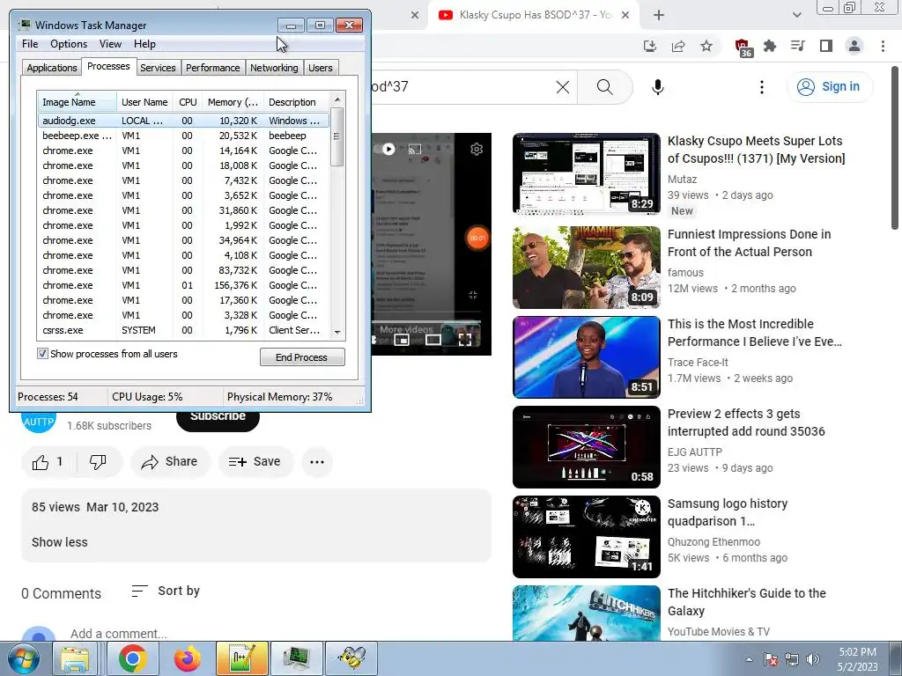Image resolution: width=902 pixels, height=676 pixels.
Task: Open the ad blocker extension showing 36
Action: point(743,47)
